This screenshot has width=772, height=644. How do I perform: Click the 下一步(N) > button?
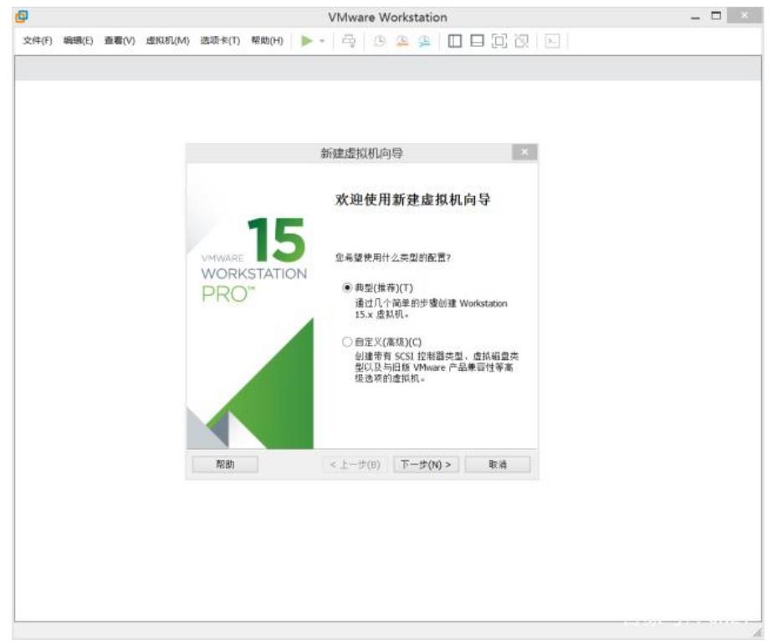pyautogui.click(x=426, y=464)
